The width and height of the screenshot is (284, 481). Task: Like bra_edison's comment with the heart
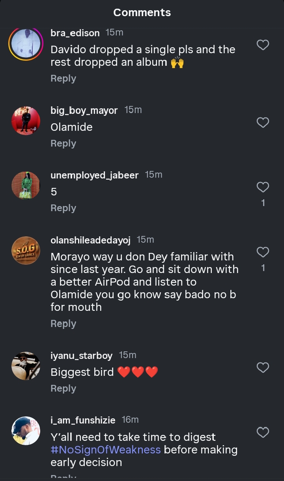263,45
